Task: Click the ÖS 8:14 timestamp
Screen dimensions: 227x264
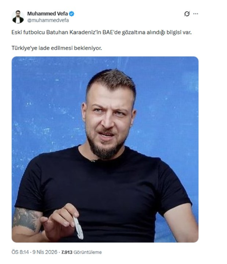Action: tap(20, 252)
